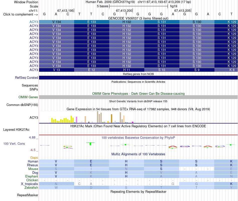
Task: Click the ACY3 label of the GTEx track
Action: pyautogui.click(x=34, y=117)
